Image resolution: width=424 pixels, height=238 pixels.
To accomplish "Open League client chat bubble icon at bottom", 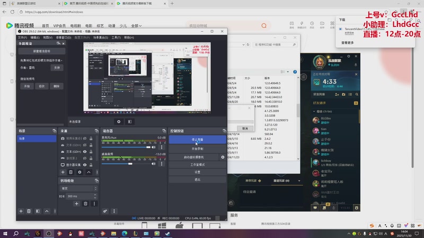I will click(x=315, y=207).
